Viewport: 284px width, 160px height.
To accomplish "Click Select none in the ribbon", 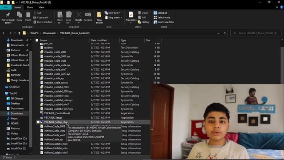I will 162,17.
